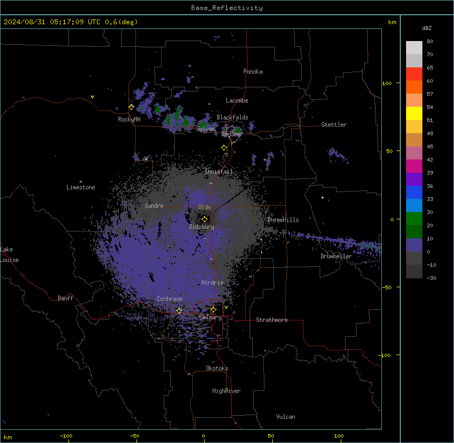Viewport: 454px width, 443px height.
Task: Click the Blackfalds city label
Action: (x=232, y=117)
